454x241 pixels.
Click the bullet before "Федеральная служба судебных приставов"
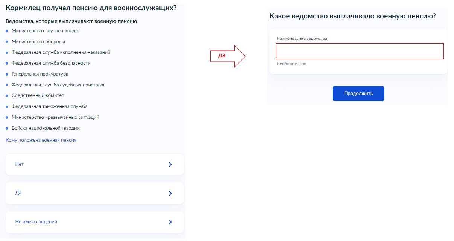point(7,85)
